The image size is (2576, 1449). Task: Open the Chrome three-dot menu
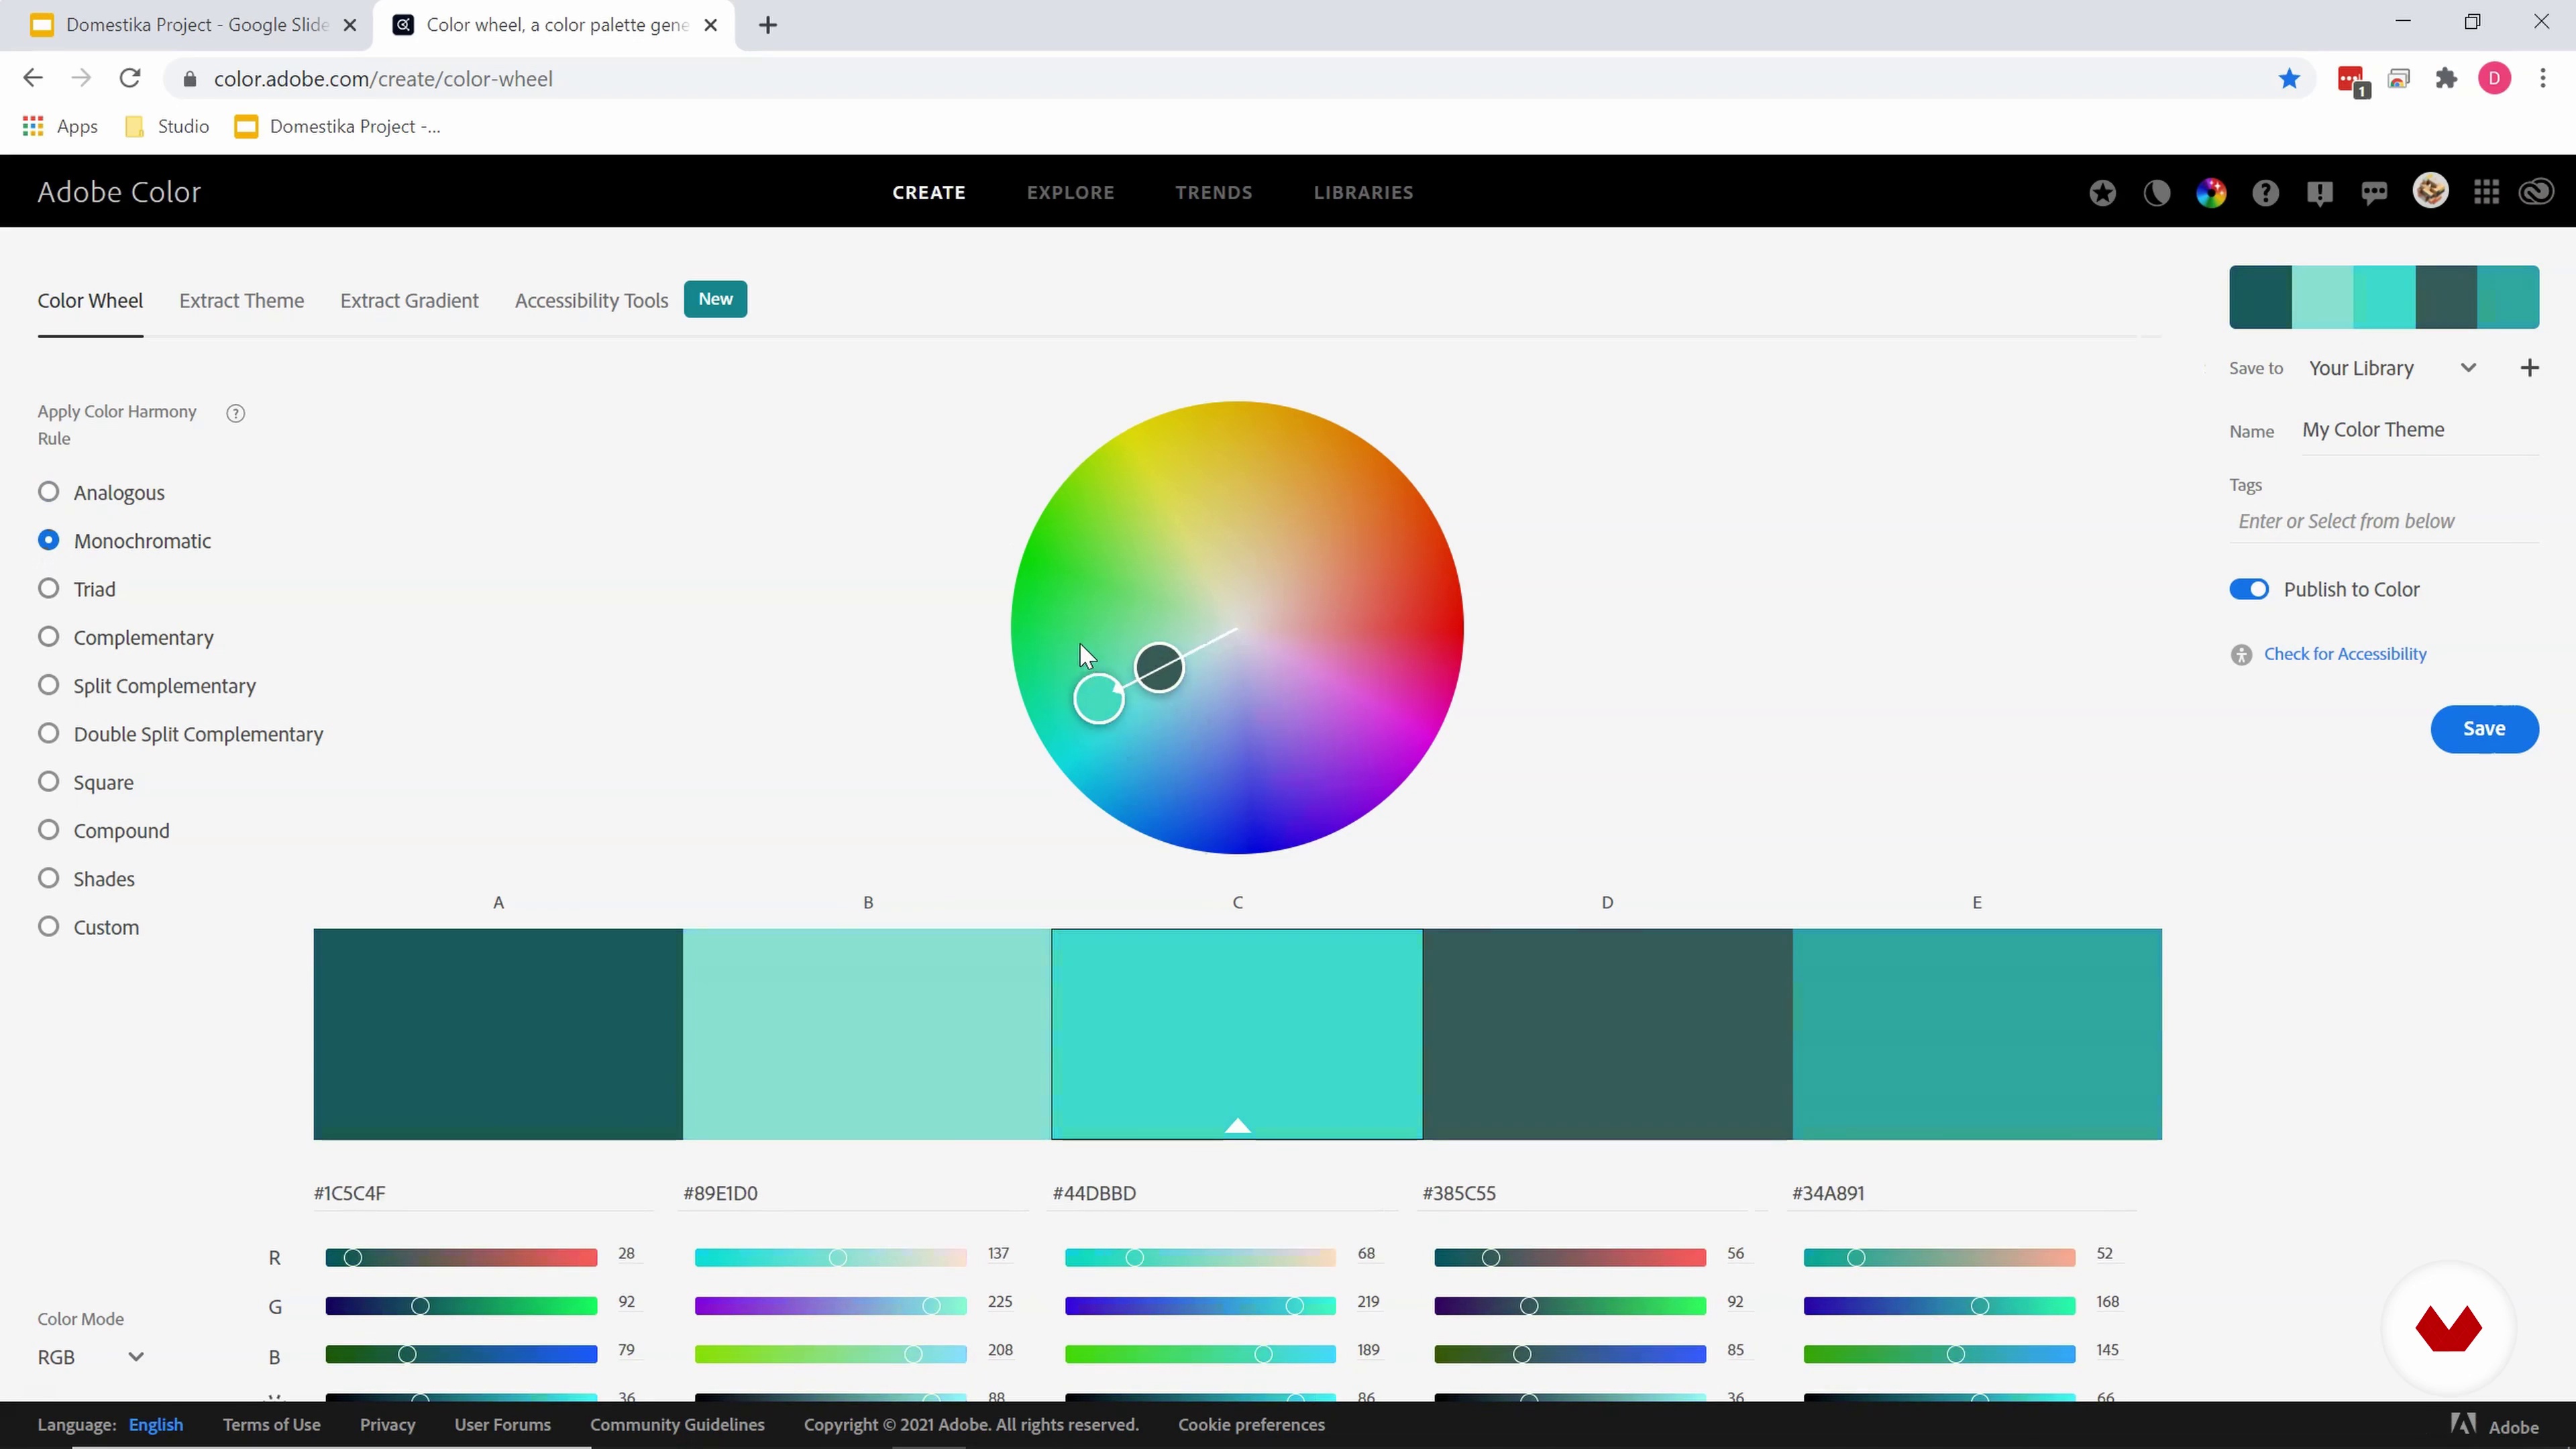(x=2543, y=79)
